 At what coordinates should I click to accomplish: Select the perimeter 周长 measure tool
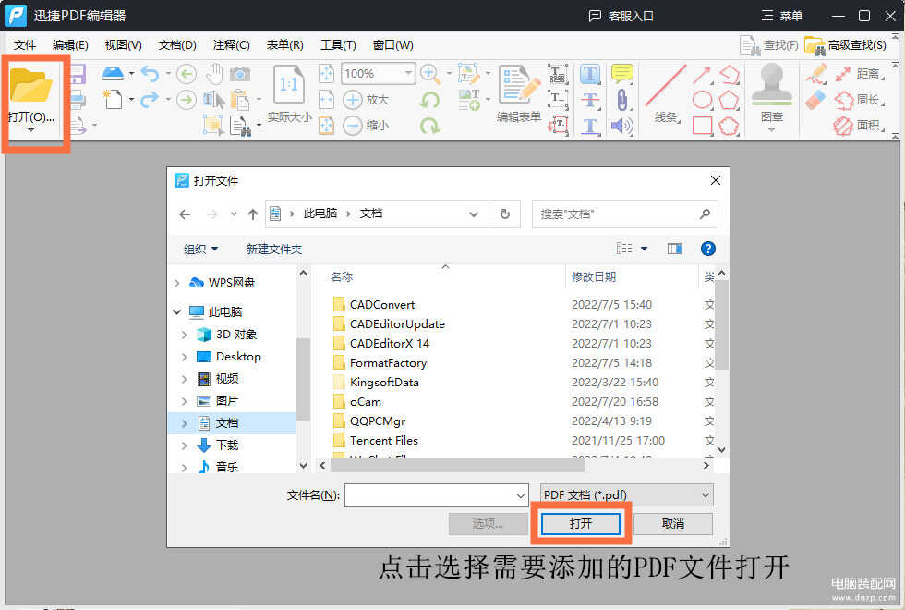click(x=860, y=100)
